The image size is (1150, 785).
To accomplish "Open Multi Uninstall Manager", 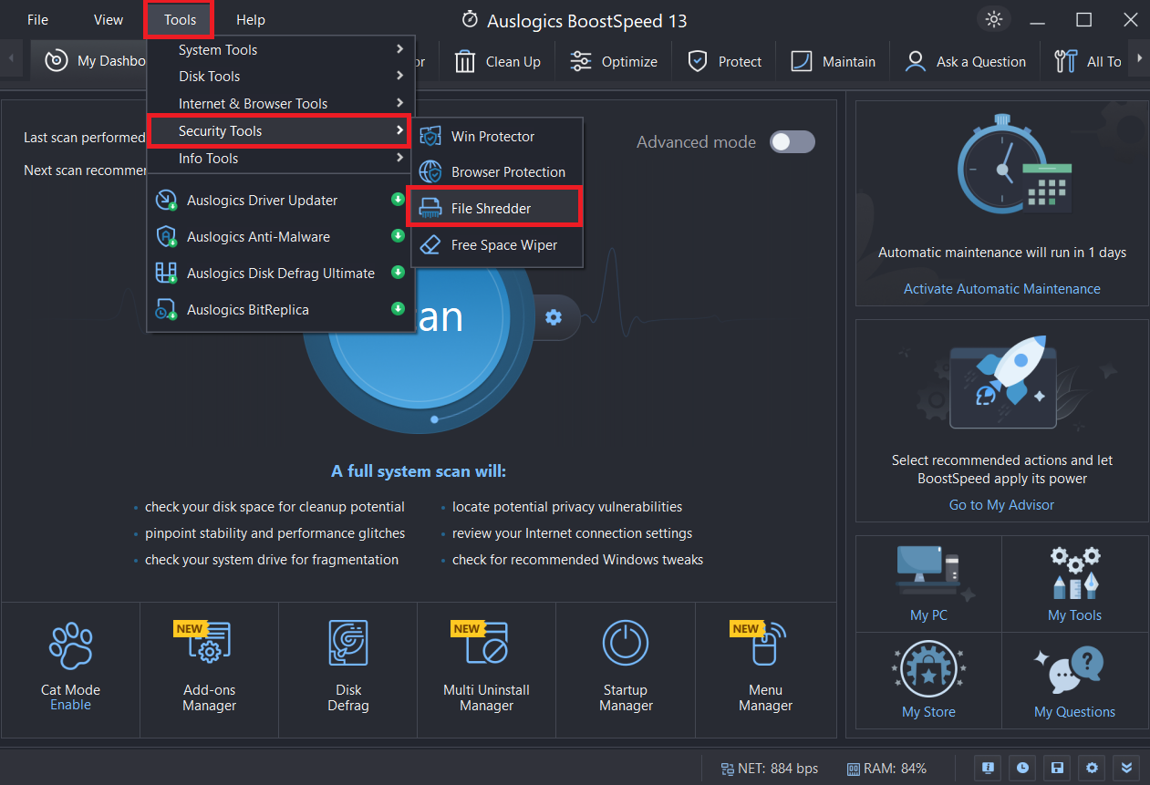I will (487, 670).
